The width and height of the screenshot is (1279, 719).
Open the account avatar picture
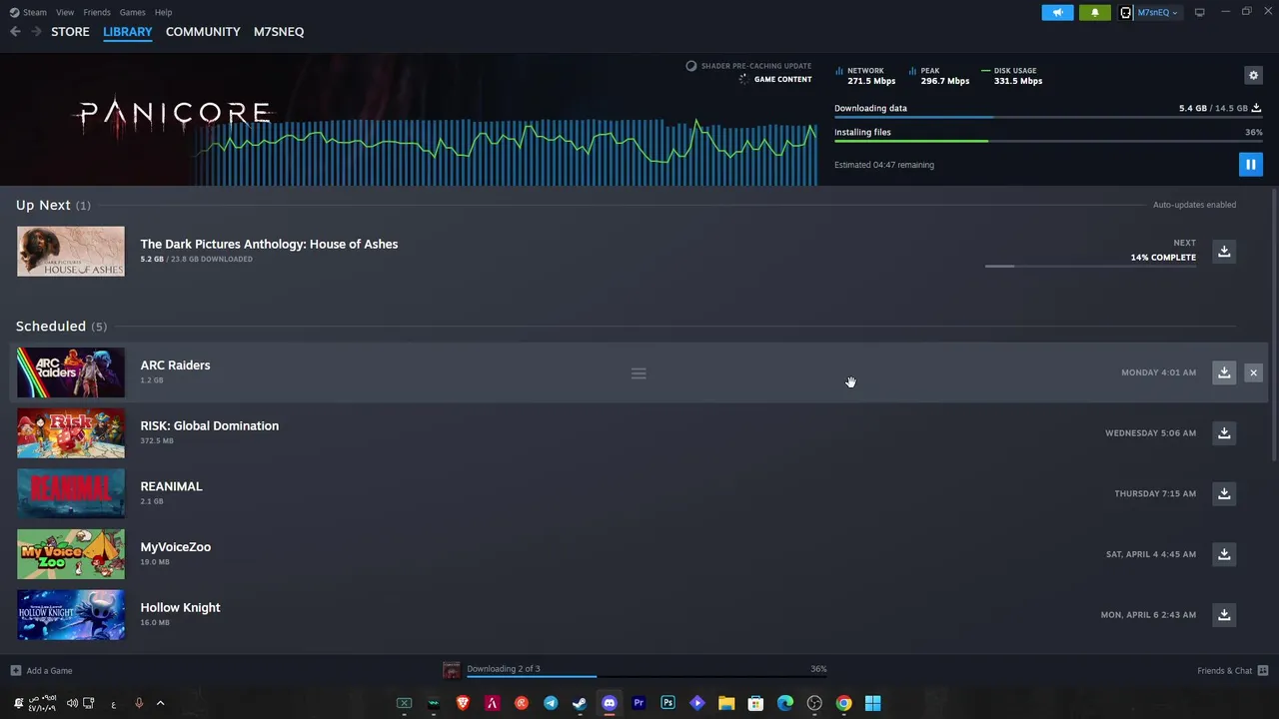[x=1126, y=12]
